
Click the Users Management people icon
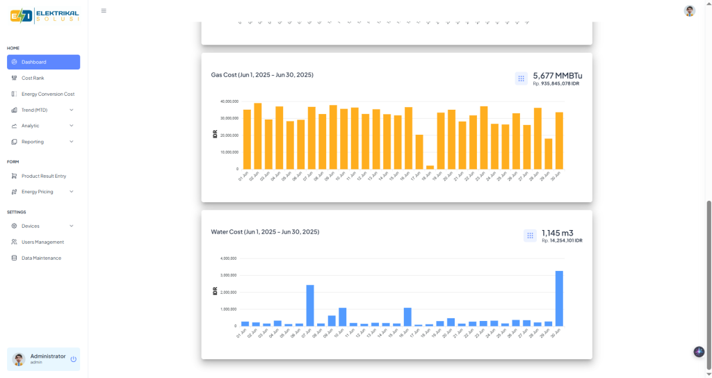click(x=15, y=242)
